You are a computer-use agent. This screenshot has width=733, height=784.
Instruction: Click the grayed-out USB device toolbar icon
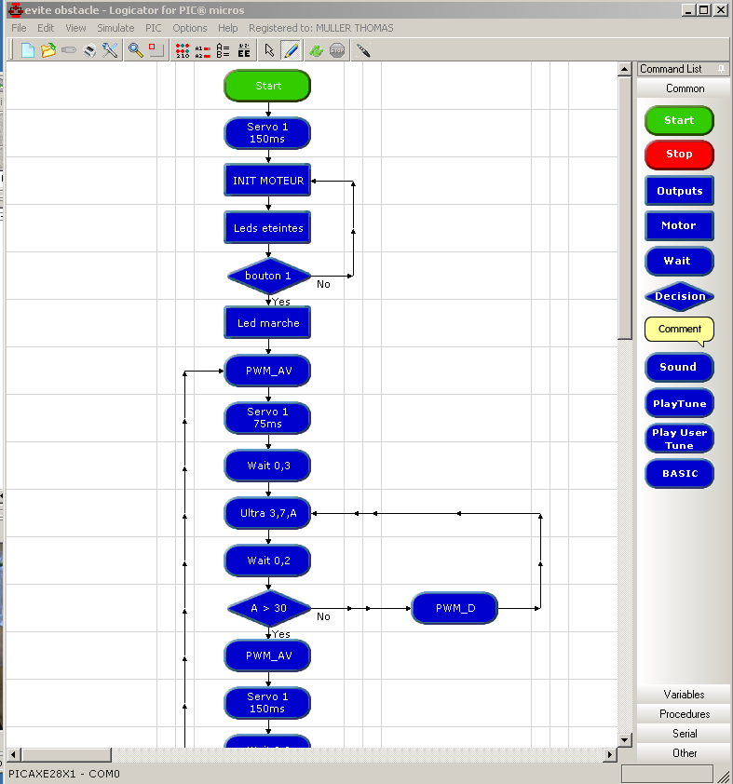coord(69,50)
